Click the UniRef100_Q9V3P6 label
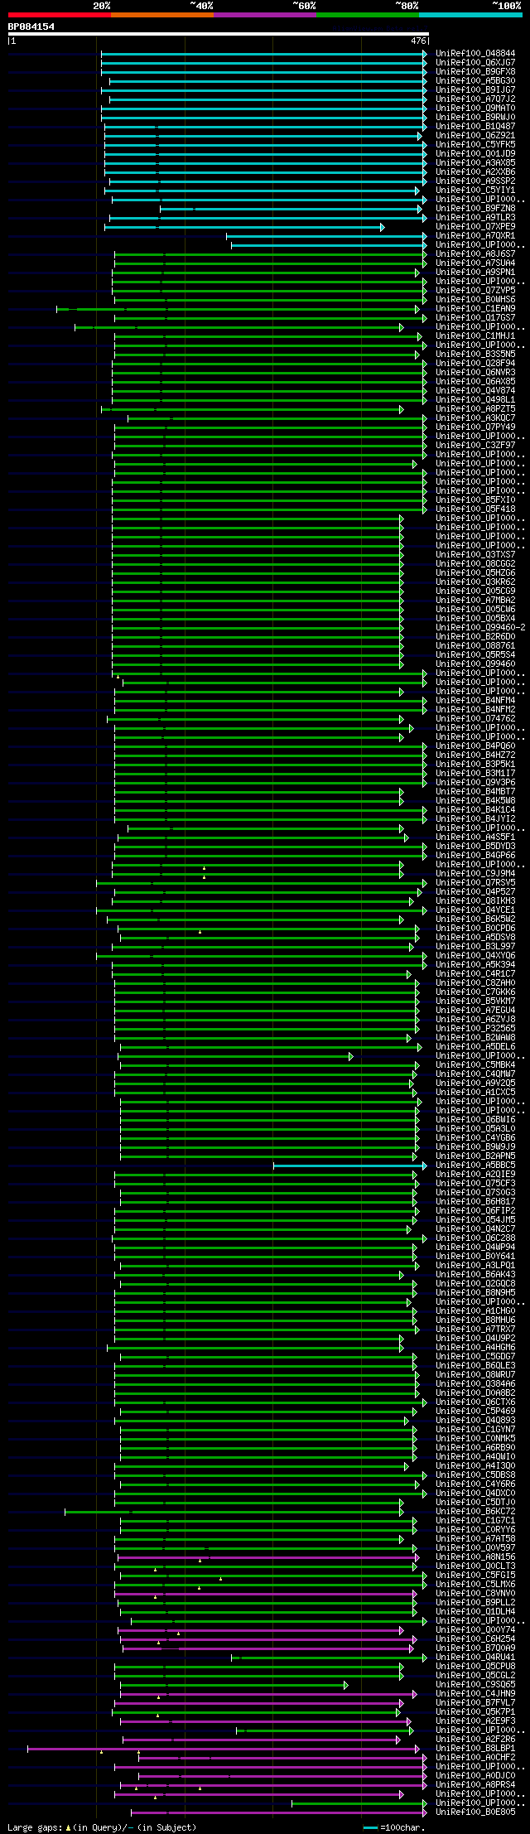 (x=475, y=783)
